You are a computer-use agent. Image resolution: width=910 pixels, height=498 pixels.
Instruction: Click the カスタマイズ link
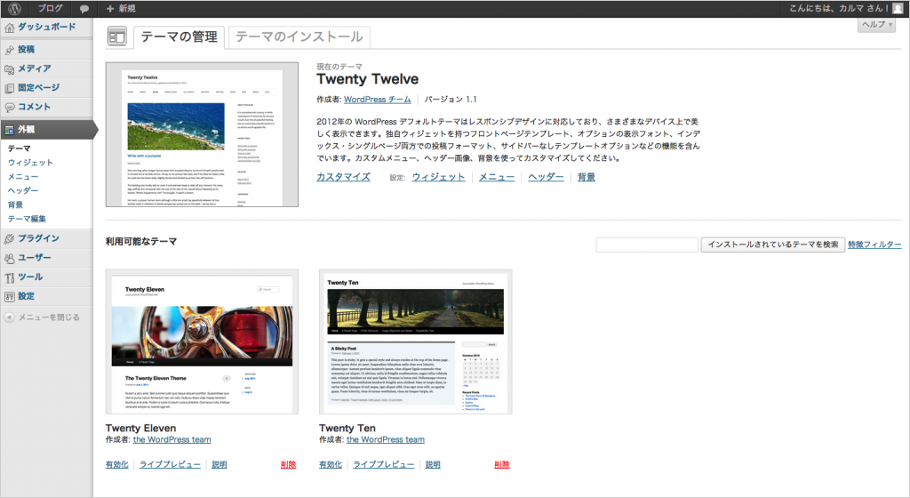pos(343,177)
